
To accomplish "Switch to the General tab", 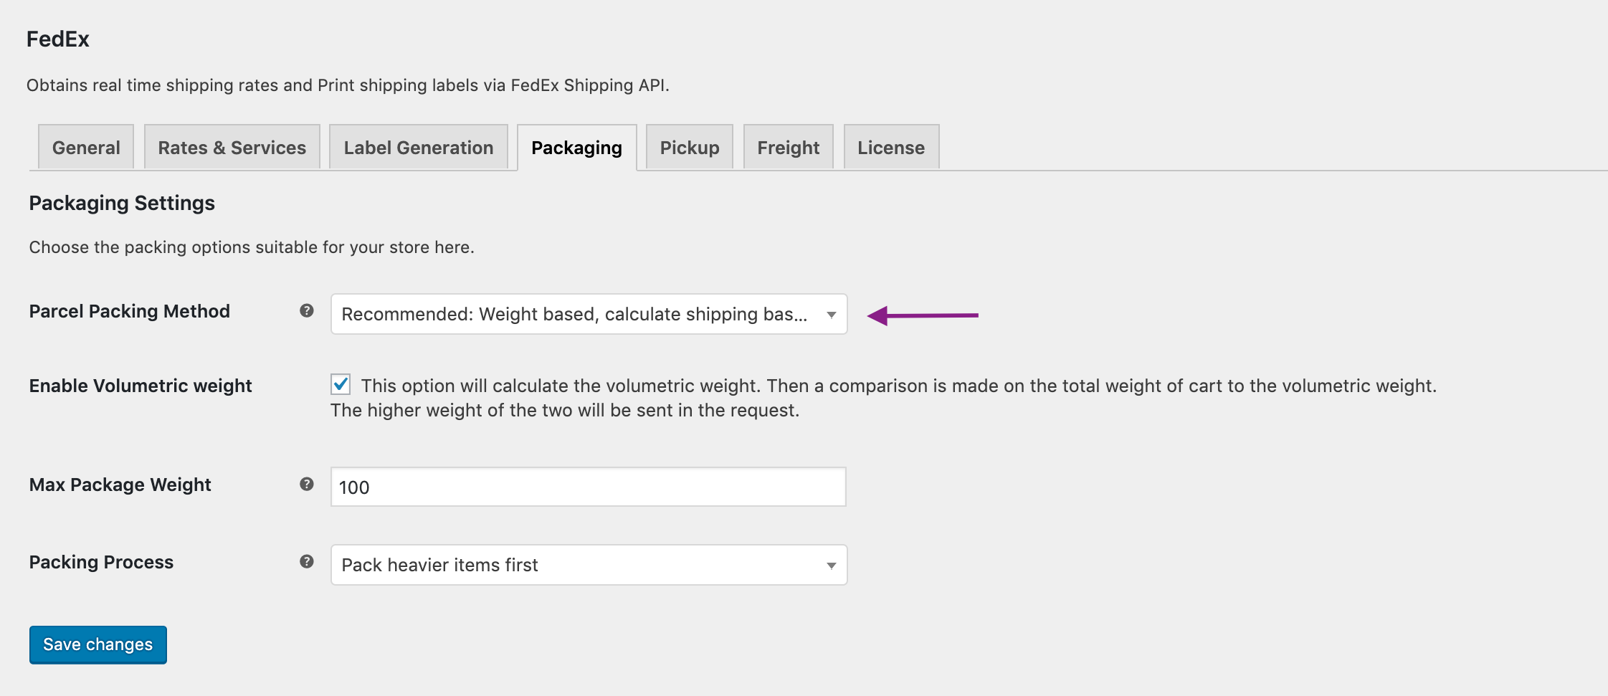I will 86,148.
